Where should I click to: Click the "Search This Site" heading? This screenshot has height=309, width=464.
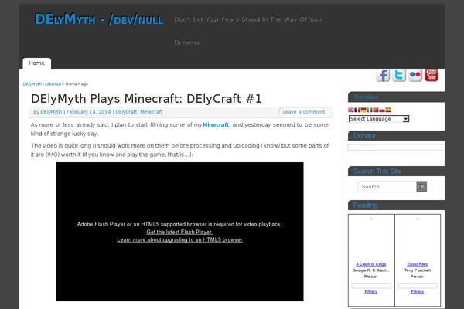pyautogui.click(x=377, y=171)
